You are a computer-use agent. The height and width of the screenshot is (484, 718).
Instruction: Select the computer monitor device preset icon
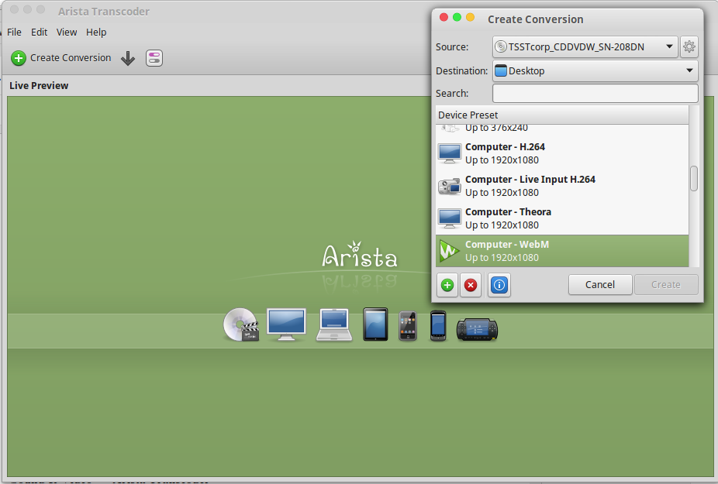(x=286, y=324)
